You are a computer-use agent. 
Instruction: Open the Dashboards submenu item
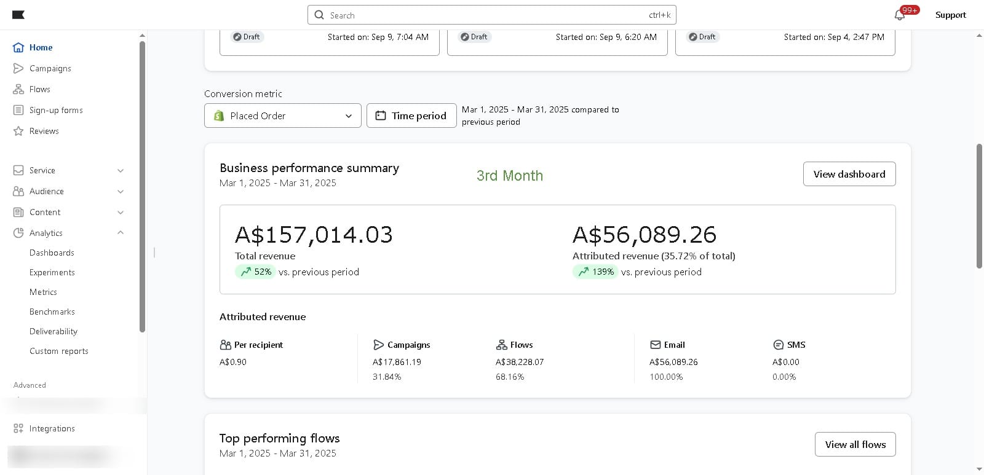coord(52,253)
